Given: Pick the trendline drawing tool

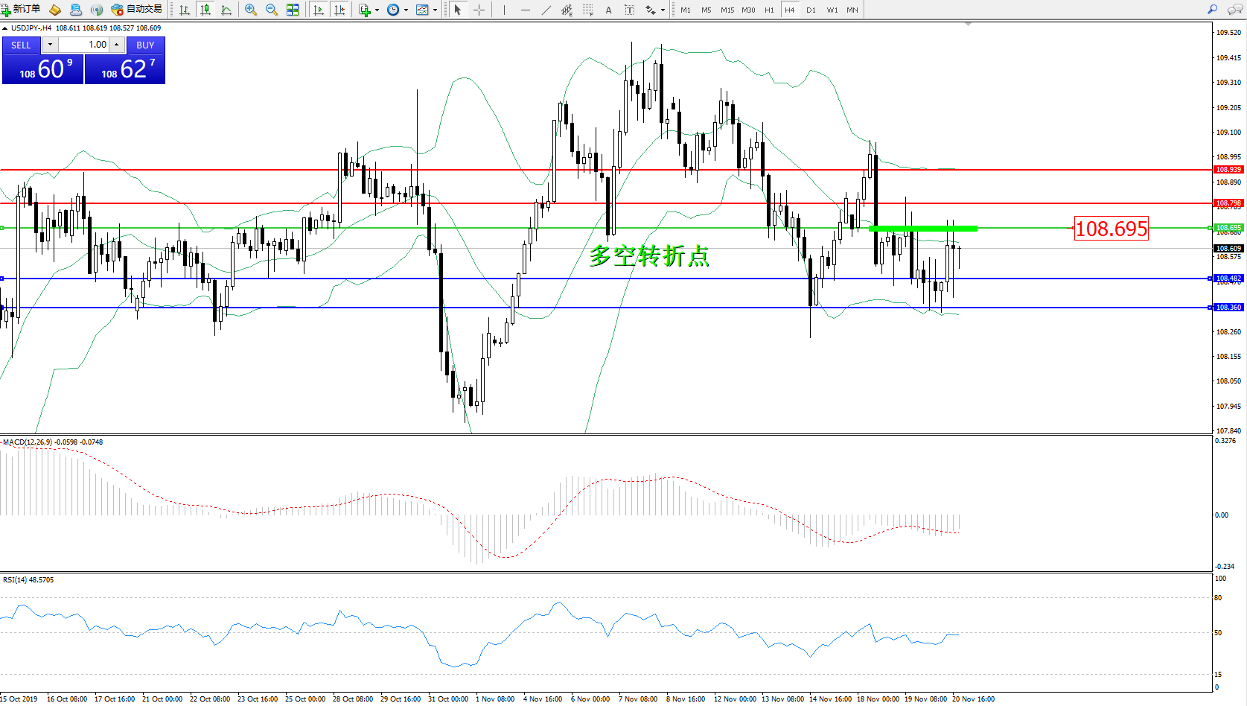Looking at the screenshot, I should (x=546, y=10).
